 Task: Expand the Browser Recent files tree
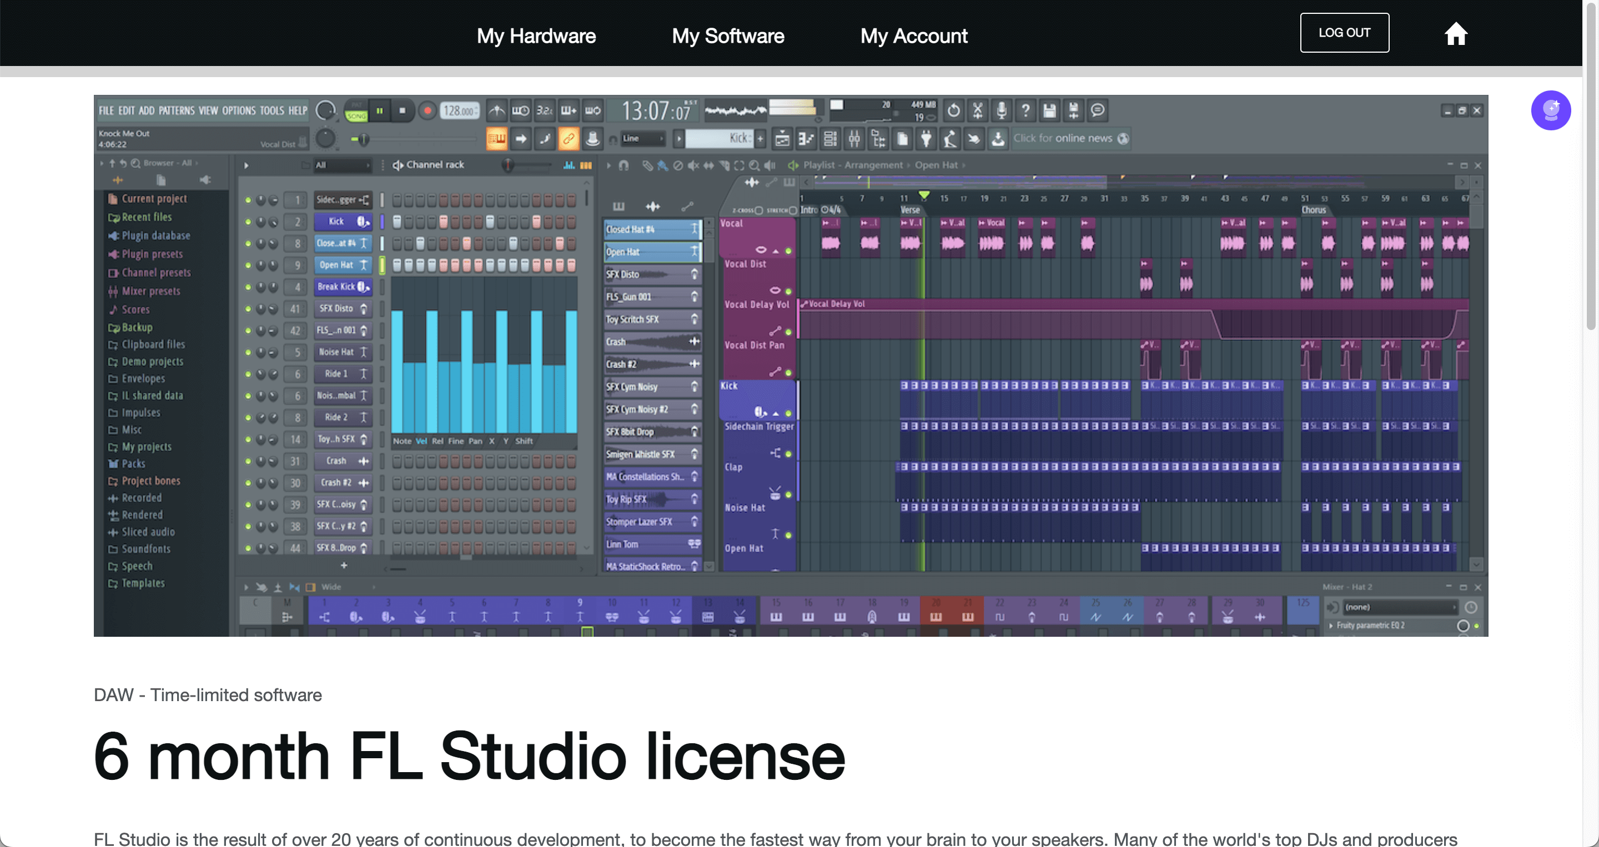click(x=147, y=216)
